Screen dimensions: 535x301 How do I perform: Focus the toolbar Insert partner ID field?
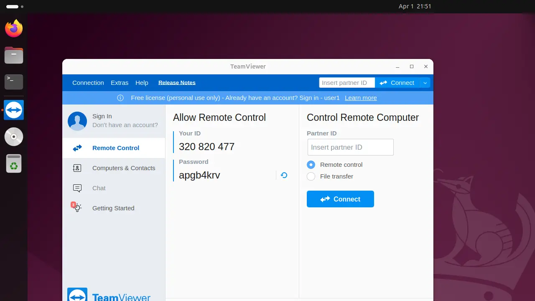tap(347, 83)
